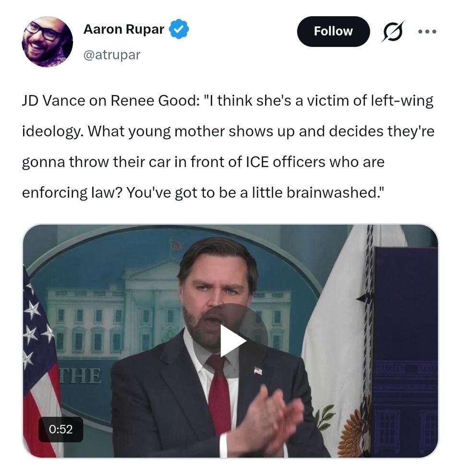The width and height of the screenshot is (461, 473).
Task: Open the three-dot more options menu
Action: click(x=427, y=31)
